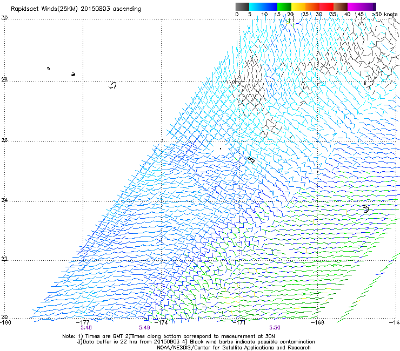Click the purple 5:48 time marker
Screen dimensions: 400x351
[86, 328]
